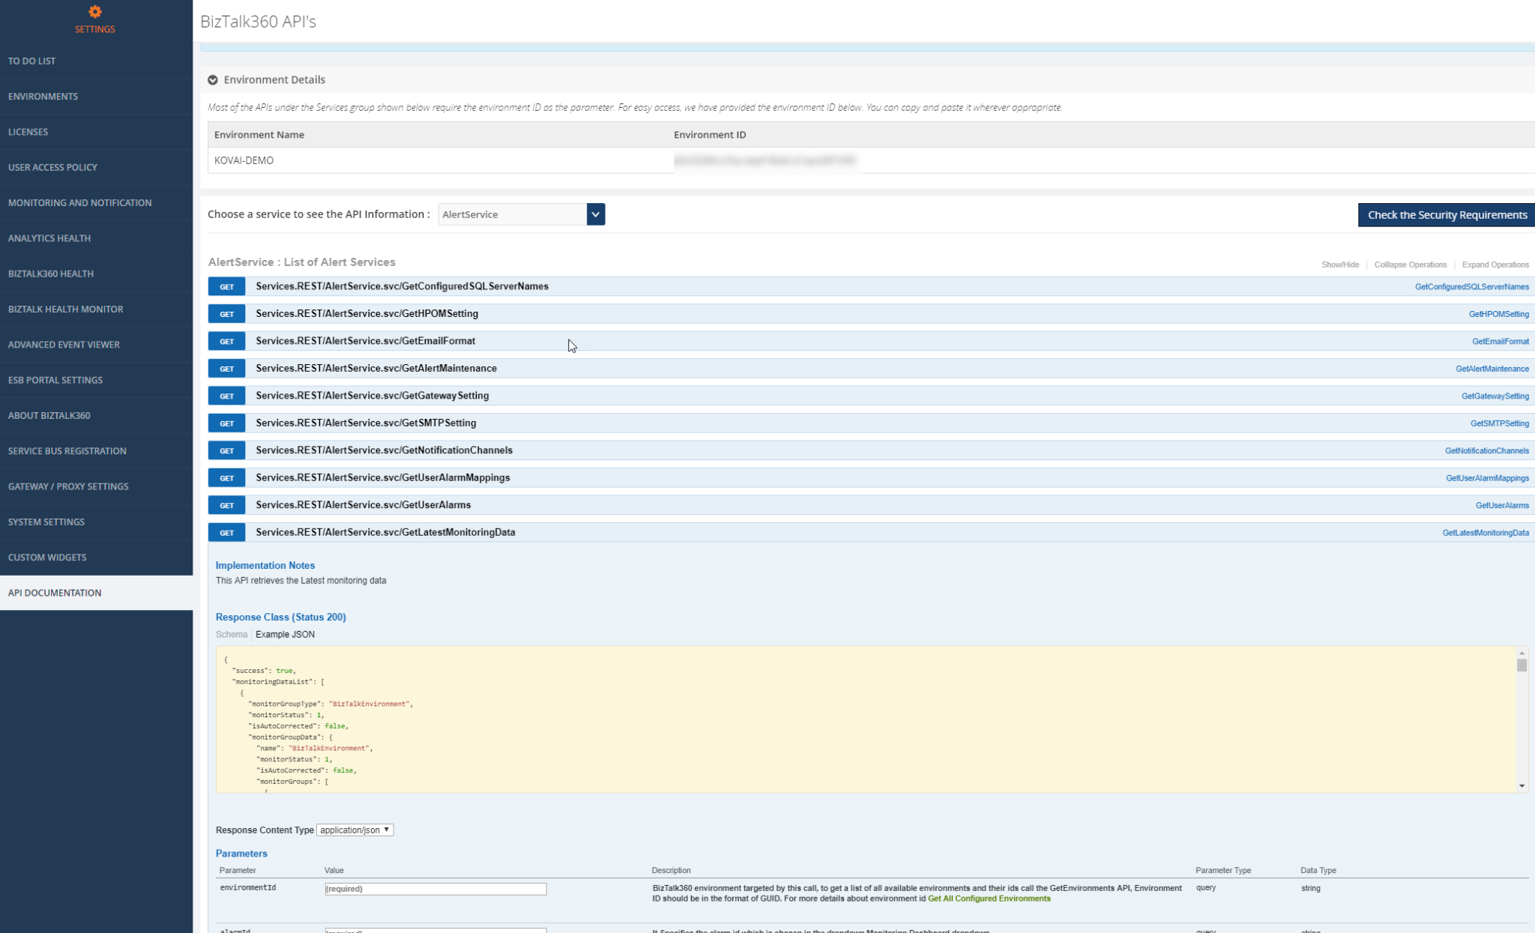Click the Check the Security Requirements button
The width and height of the screenshot is (1535, 933).
1447,214
